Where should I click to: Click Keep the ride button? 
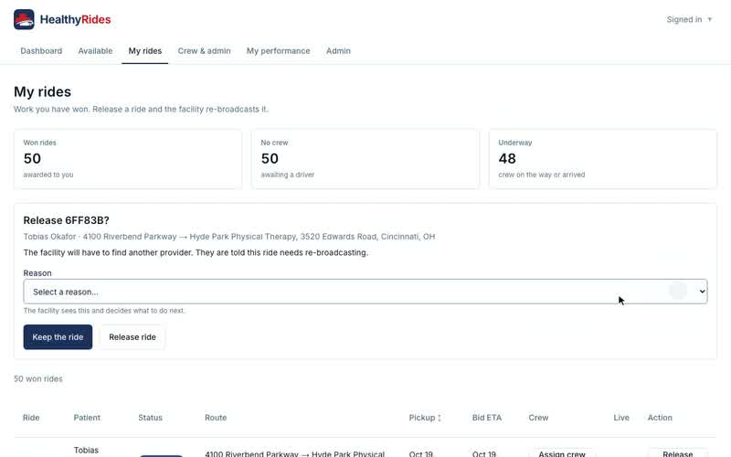tap(58, 337)
